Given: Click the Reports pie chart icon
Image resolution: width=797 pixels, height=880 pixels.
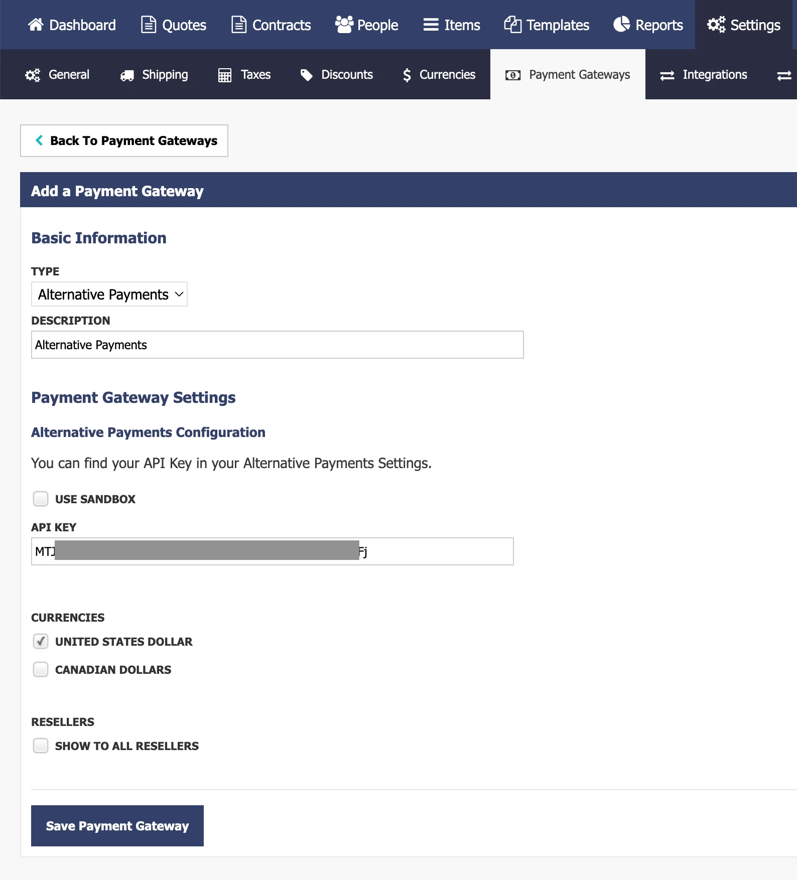Looking at the screenshot, I should click(x=622, y=24).
